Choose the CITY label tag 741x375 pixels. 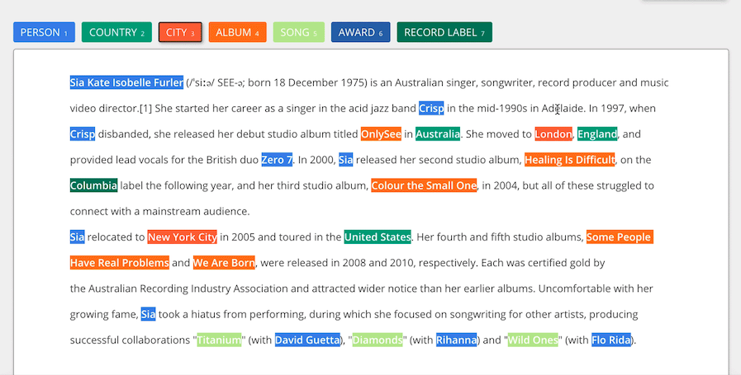(x=180, y=32)
